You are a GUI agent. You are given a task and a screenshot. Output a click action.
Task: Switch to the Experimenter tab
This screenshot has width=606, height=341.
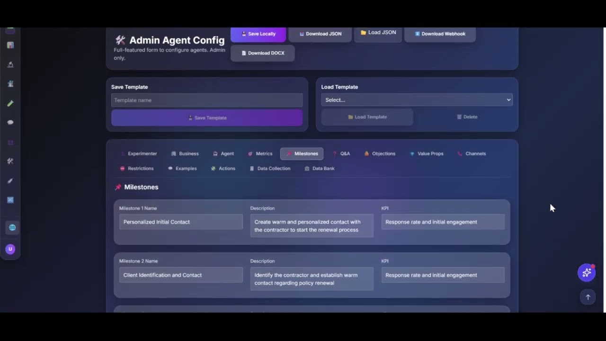point(139,153)
